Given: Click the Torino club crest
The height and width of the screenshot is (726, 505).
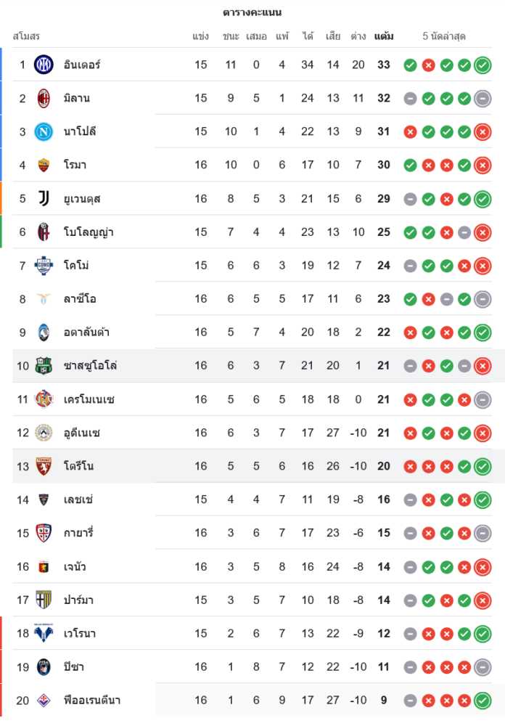Looking at the screenshot, I should (x=44, y=466).
